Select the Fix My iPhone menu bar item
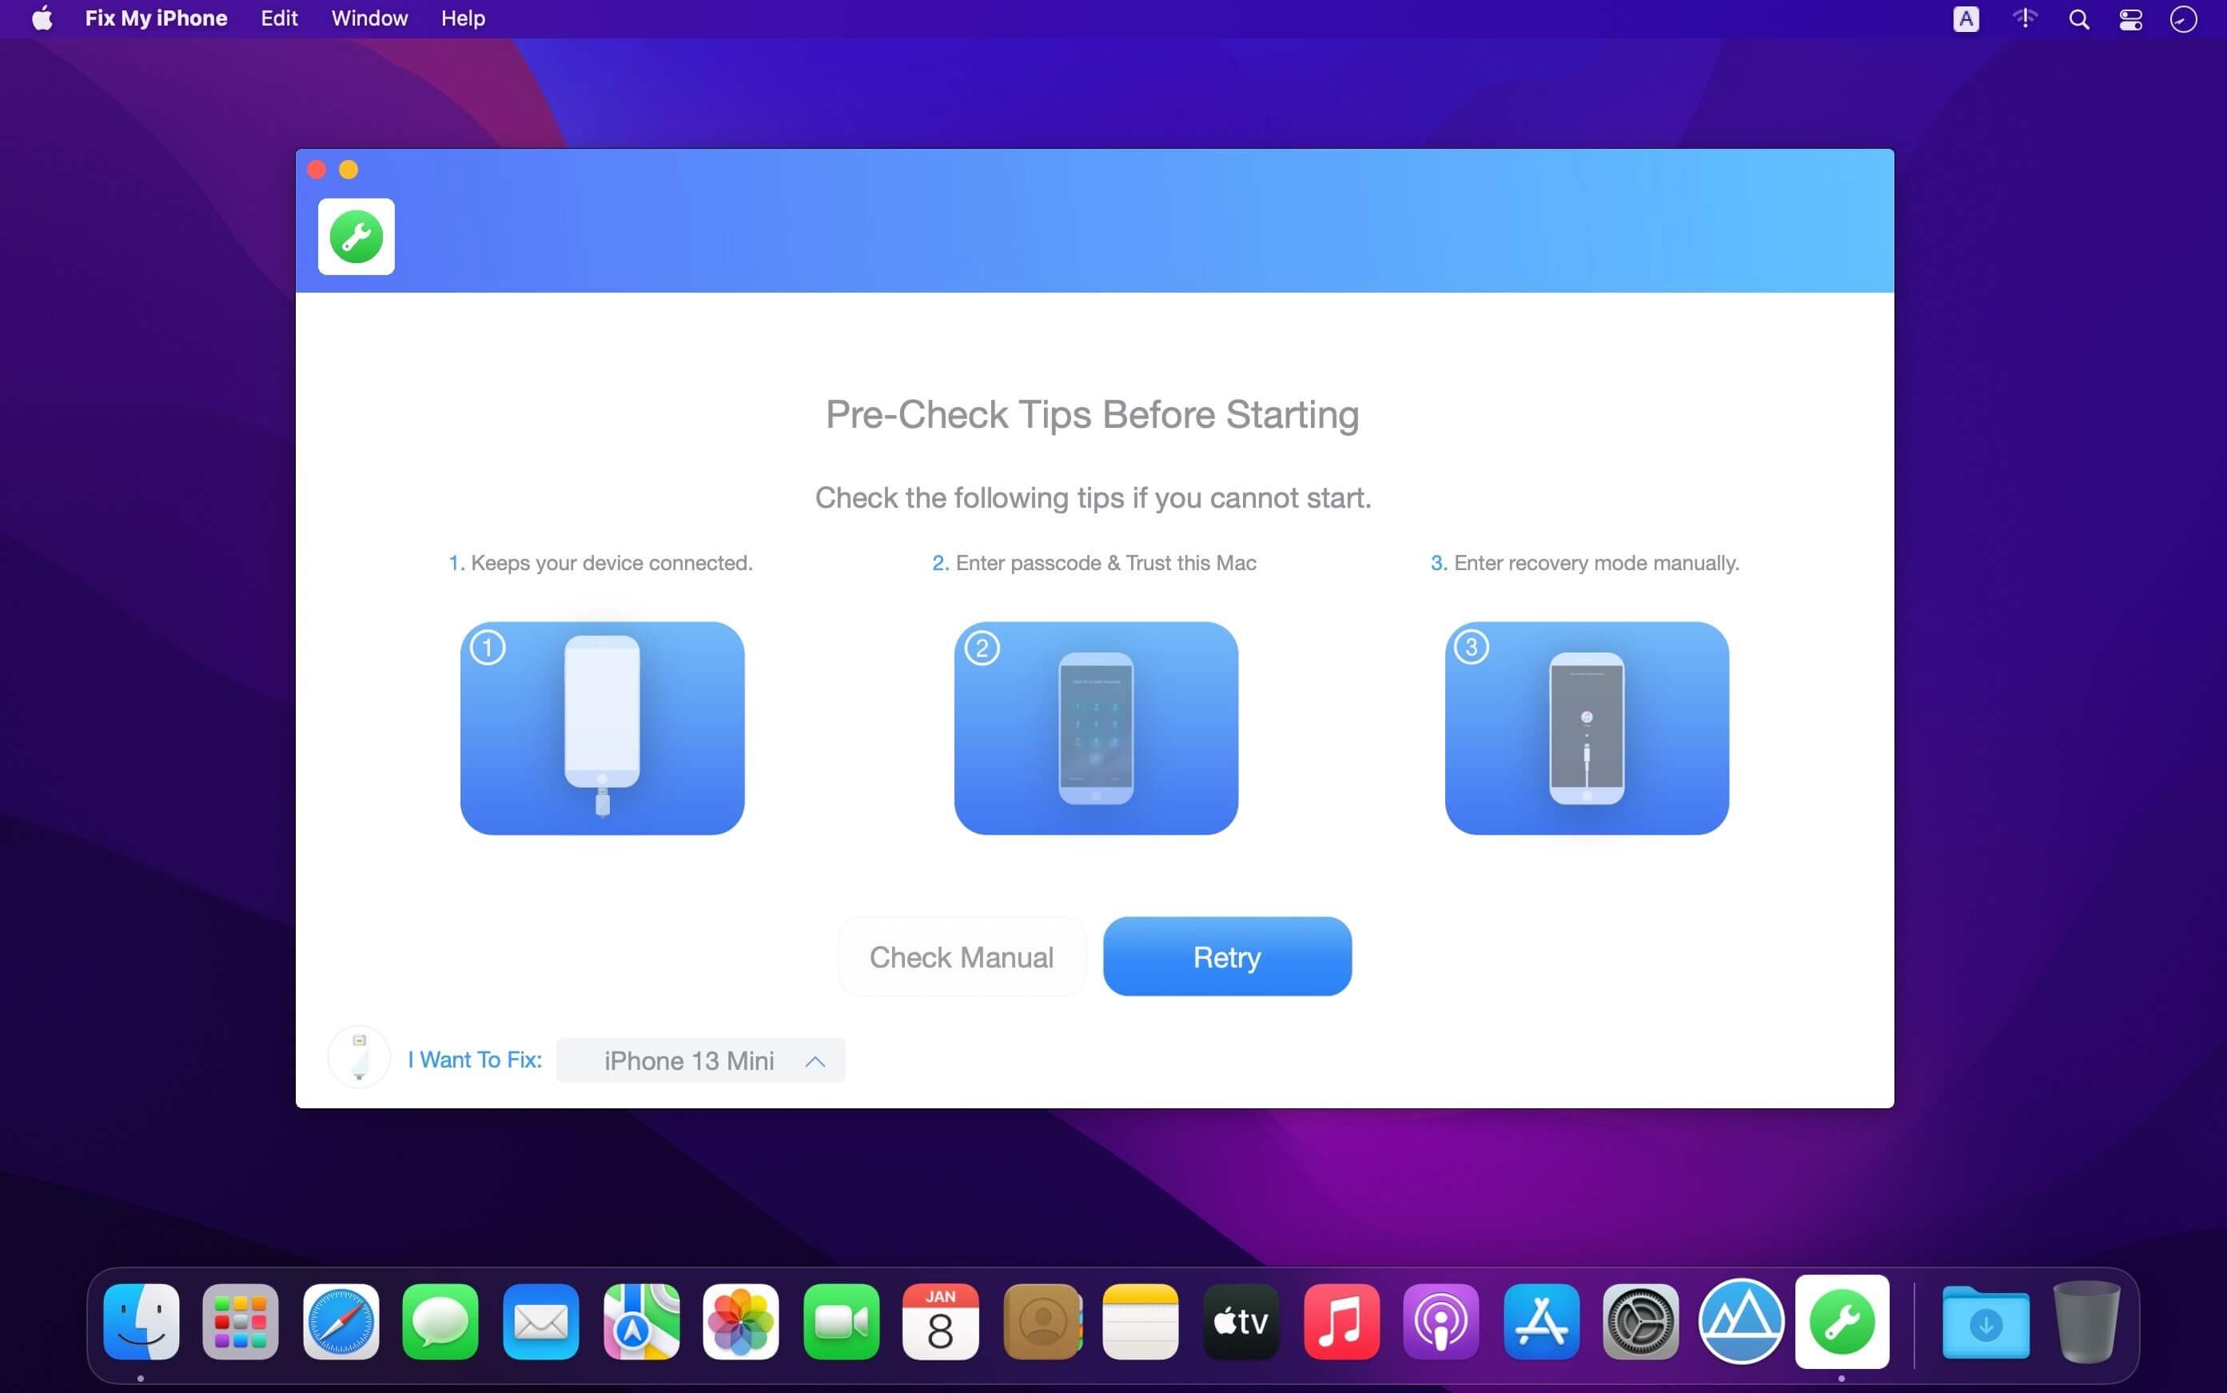The width and height of the screenshot is (2227, 1393). (x=157, y=18)
